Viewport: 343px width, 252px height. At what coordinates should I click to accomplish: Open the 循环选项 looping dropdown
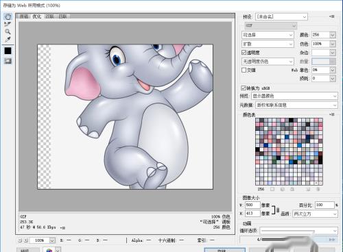pyautogui.click(x=299, y=231)
